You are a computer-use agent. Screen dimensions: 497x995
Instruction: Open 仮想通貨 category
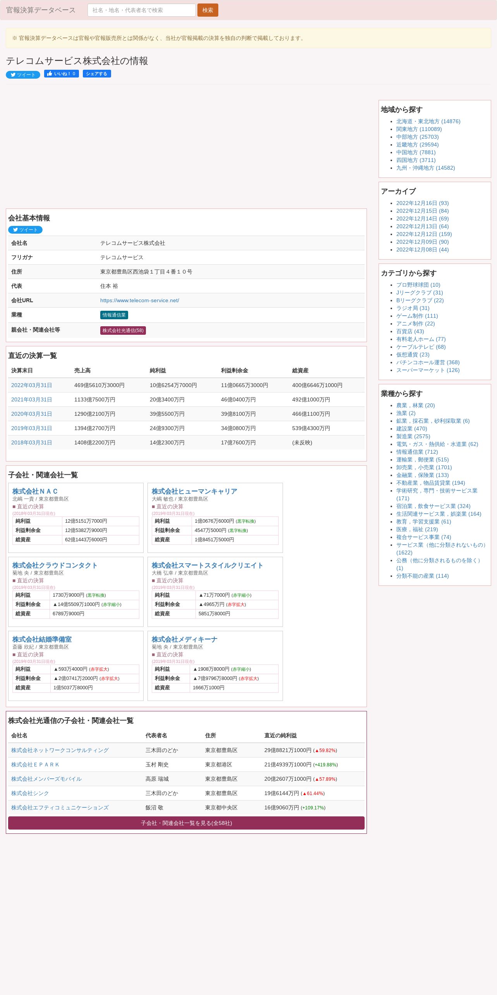point(413,355)
